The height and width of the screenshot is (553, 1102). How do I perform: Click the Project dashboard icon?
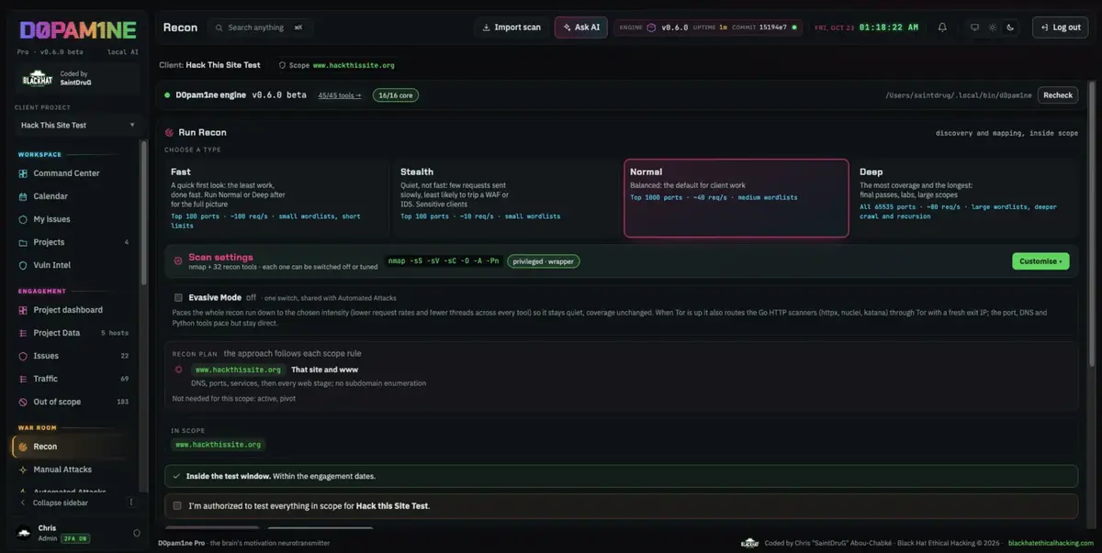pyautogui.click(x=24, y=310)
